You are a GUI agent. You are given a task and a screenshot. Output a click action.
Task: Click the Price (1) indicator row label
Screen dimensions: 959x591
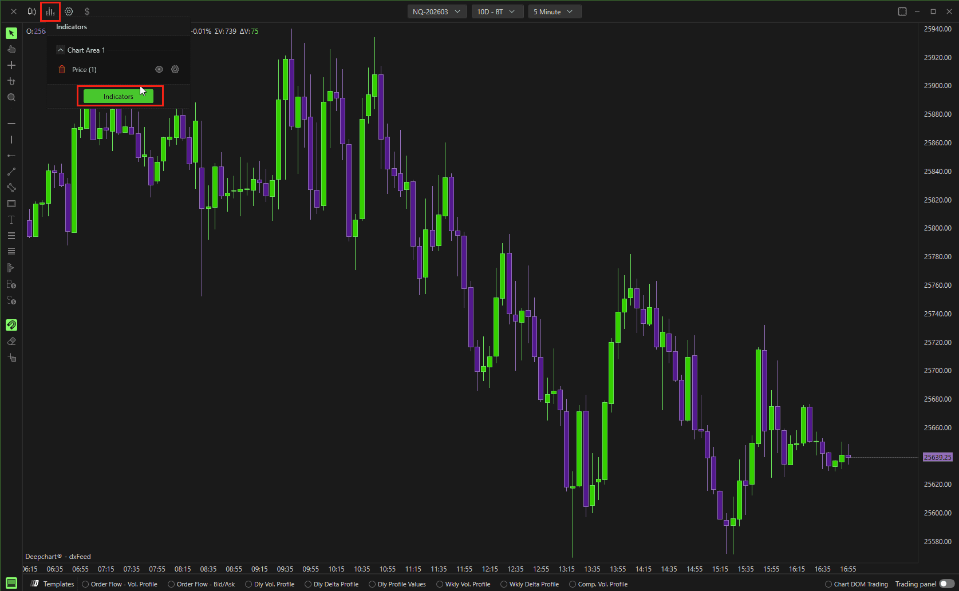pyautogui.click(x=84, y=70)
